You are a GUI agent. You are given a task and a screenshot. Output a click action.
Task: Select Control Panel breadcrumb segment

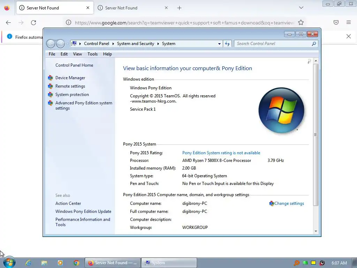click(x=97, y=44)
